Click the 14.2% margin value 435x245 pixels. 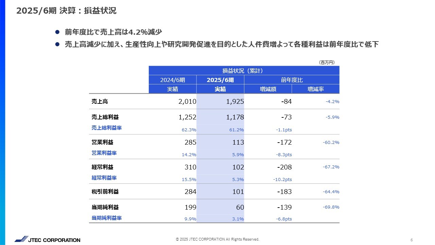pos(189,154)
